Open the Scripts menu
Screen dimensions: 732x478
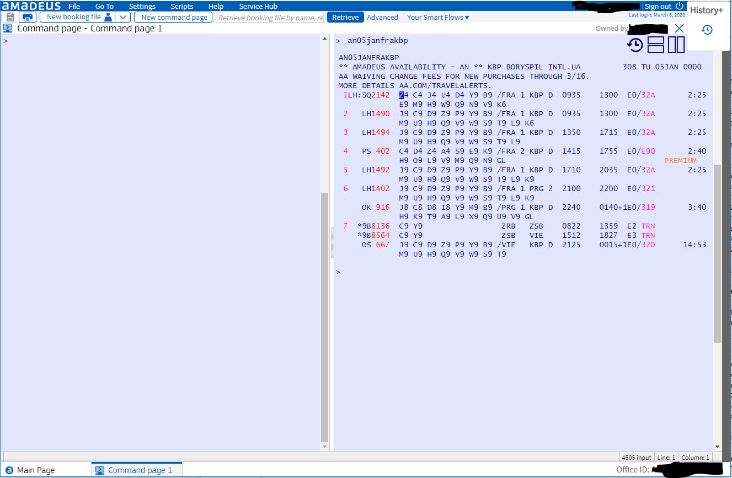coord(182,6)
